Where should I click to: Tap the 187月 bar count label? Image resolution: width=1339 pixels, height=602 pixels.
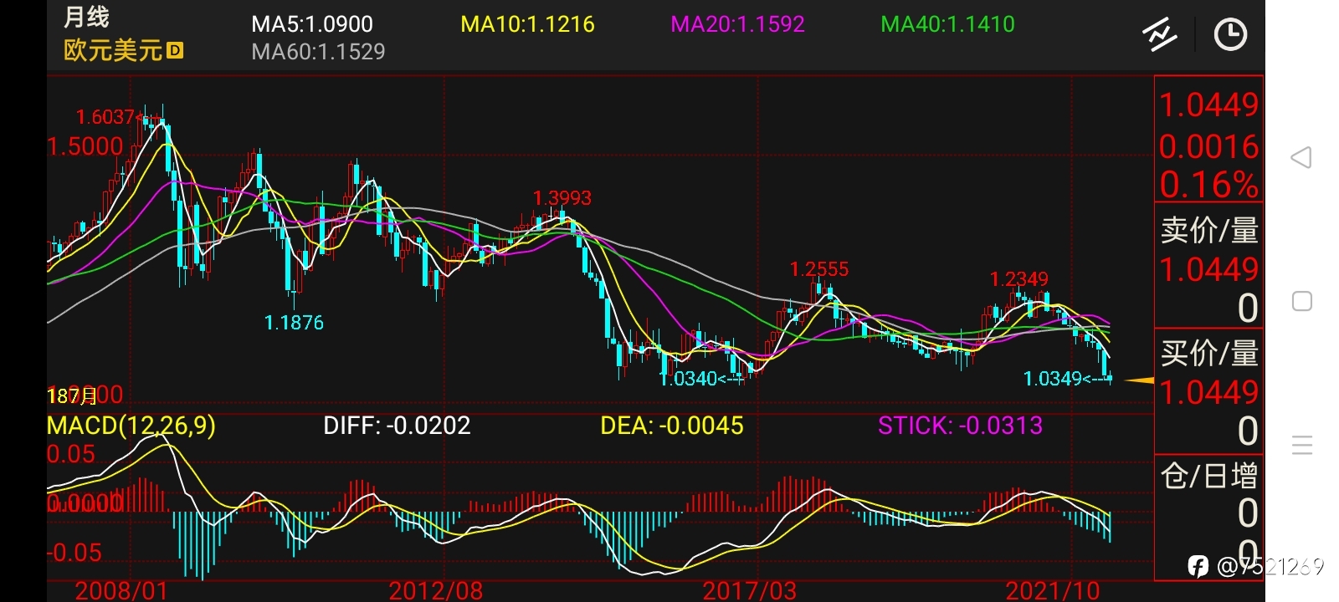[x=71, y=395]
